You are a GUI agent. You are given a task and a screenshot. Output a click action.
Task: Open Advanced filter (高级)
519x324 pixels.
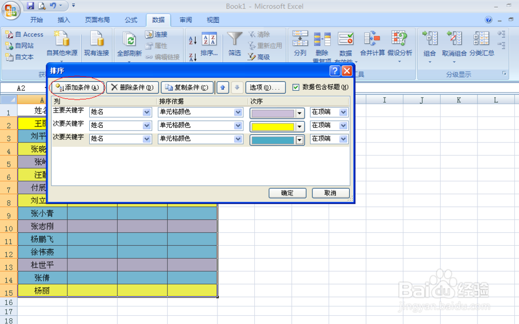pyautogui.click(x=259, y=57)
